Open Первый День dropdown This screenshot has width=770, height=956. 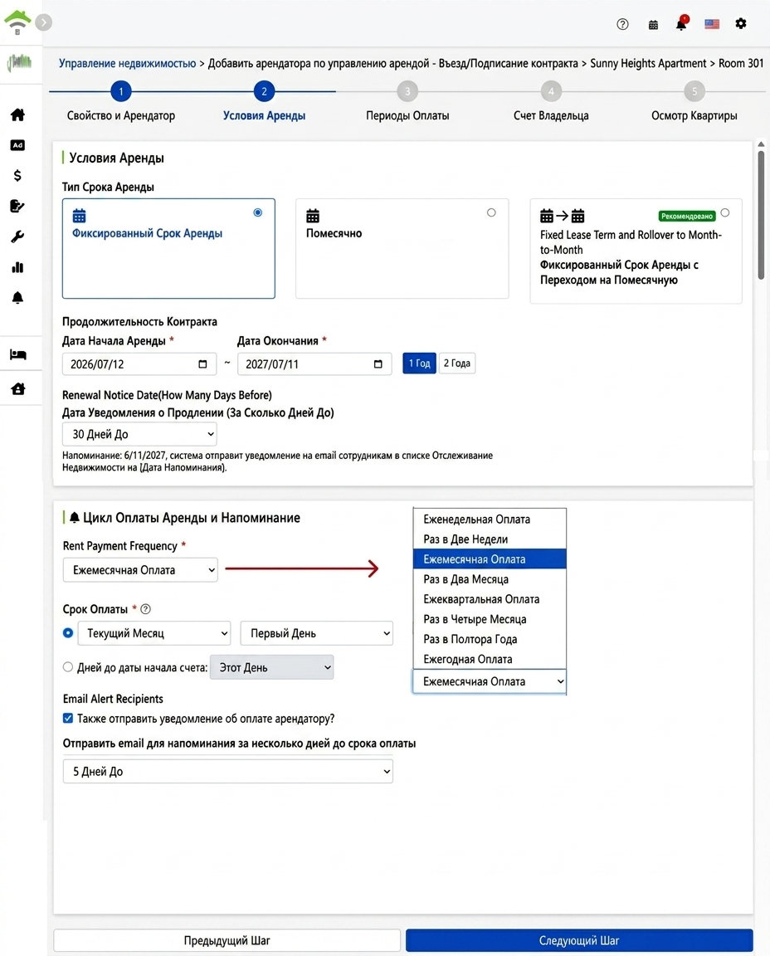point(317,633)
